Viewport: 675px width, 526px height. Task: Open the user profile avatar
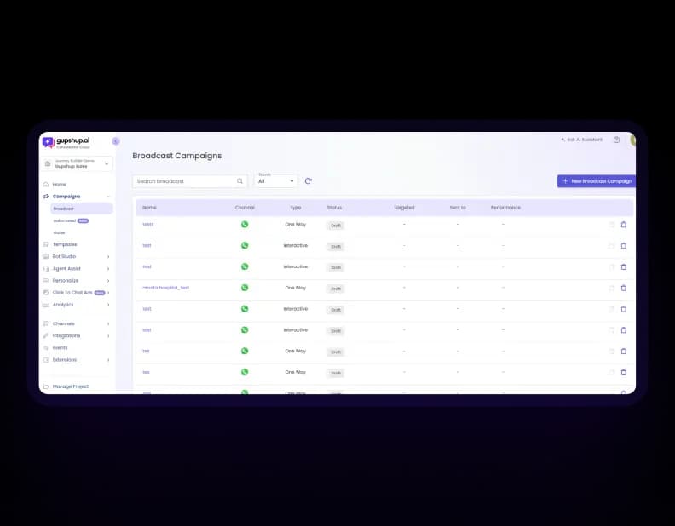pyautogui.click(x=633, y=140)
